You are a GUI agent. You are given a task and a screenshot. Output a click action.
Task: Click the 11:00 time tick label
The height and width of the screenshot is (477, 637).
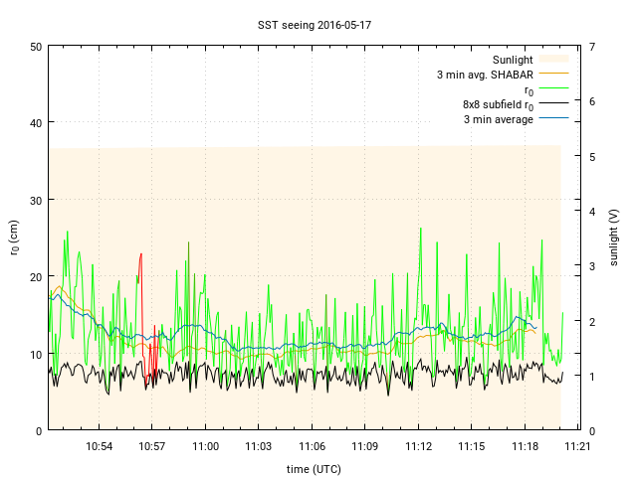pyautogui.click(x=205, y=447)
